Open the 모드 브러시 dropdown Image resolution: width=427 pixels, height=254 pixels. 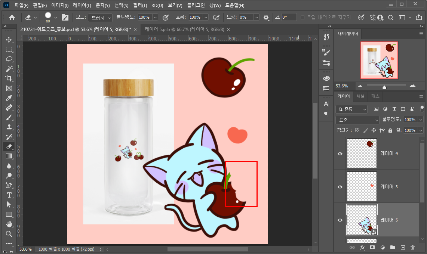pyautogui.click(x=100, y=18)
